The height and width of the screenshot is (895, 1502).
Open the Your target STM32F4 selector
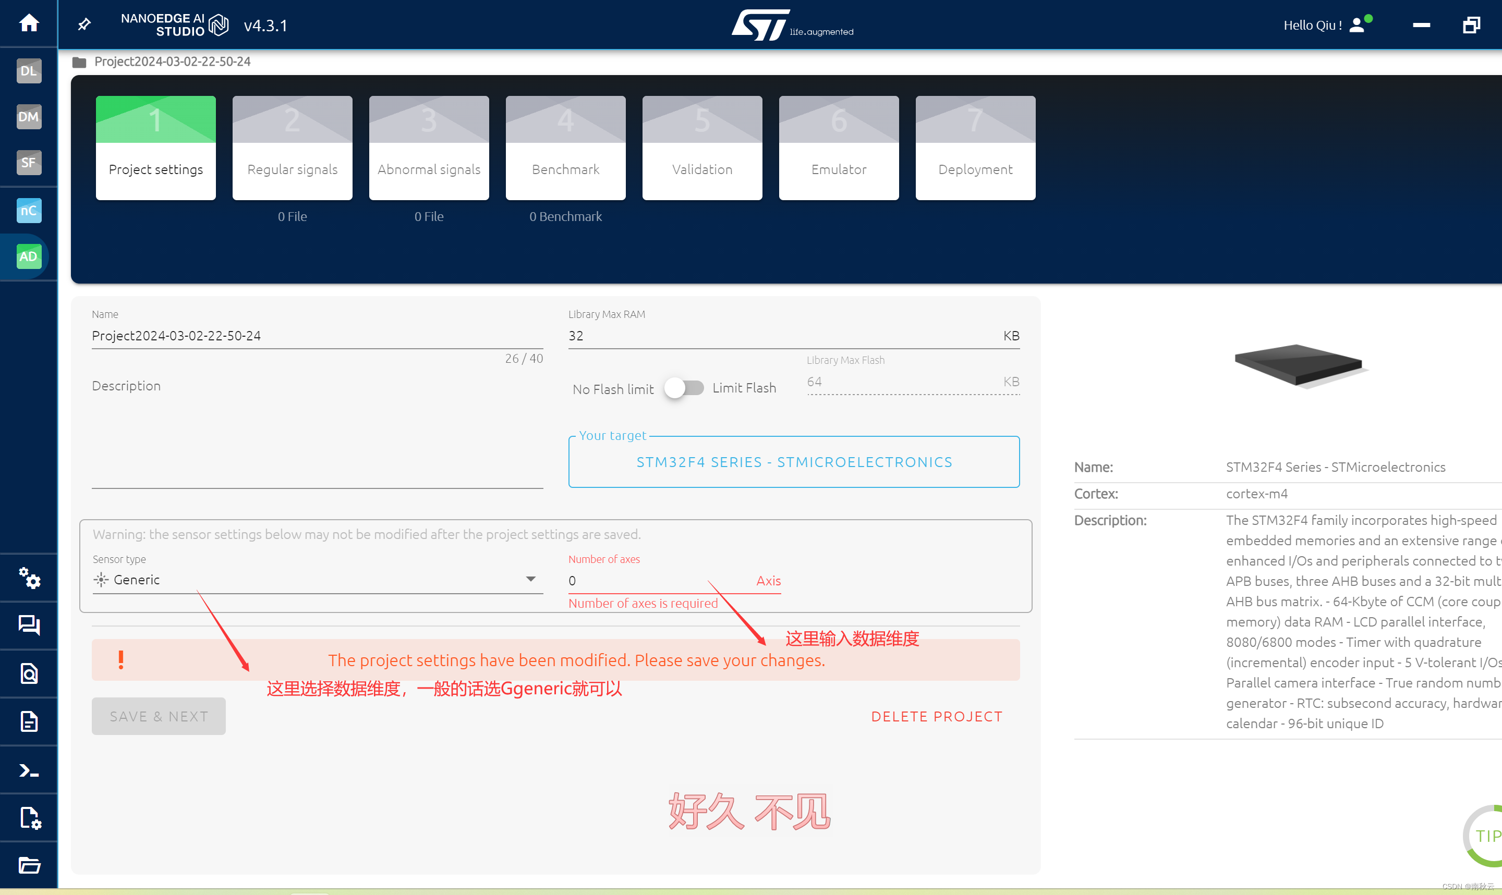tap(794, 462)
